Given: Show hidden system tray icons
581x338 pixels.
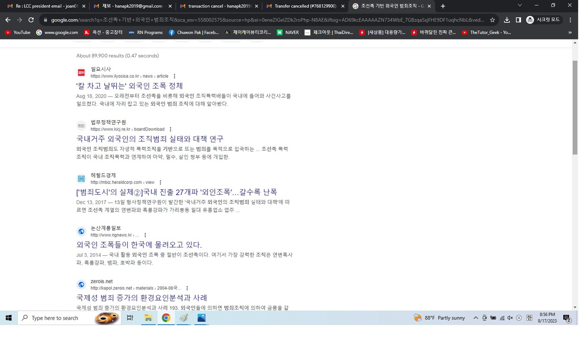Looking at the screenshot, I should (x=476, y=318).
